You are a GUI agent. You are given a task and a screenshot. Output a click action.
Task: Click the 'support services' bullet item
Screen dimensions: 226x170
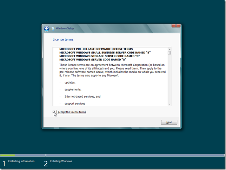[75, 104]
